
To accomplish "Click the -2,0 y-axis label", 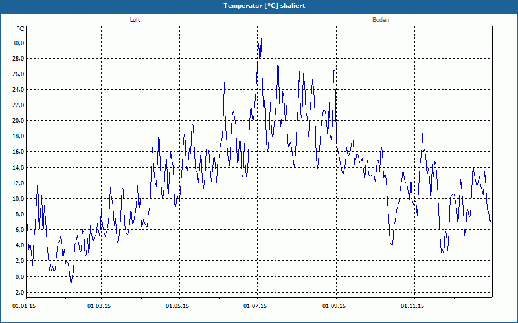I will [19, 292].
